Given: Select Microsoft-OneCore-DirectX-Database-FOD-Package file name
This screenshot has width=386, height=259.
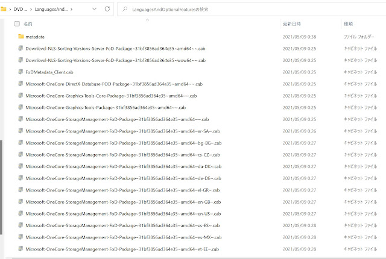Looking at the screenshot, I should tap(114, 84).
